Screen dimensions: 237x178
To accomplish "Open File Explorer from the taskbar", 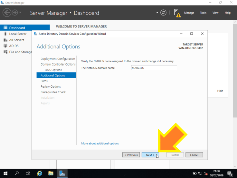I will (x=51, y=173).
